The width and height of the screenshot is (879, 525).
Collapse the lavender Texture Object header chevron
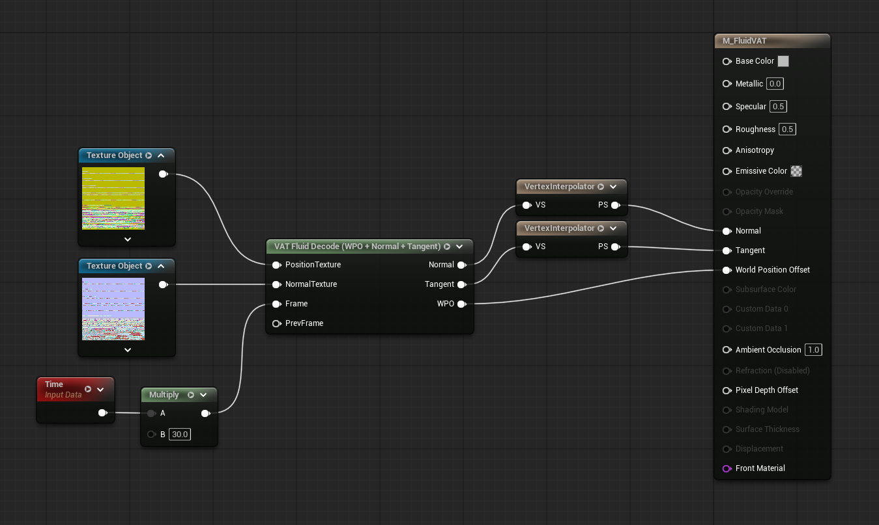pyautogui.click(x=162, y=266)
